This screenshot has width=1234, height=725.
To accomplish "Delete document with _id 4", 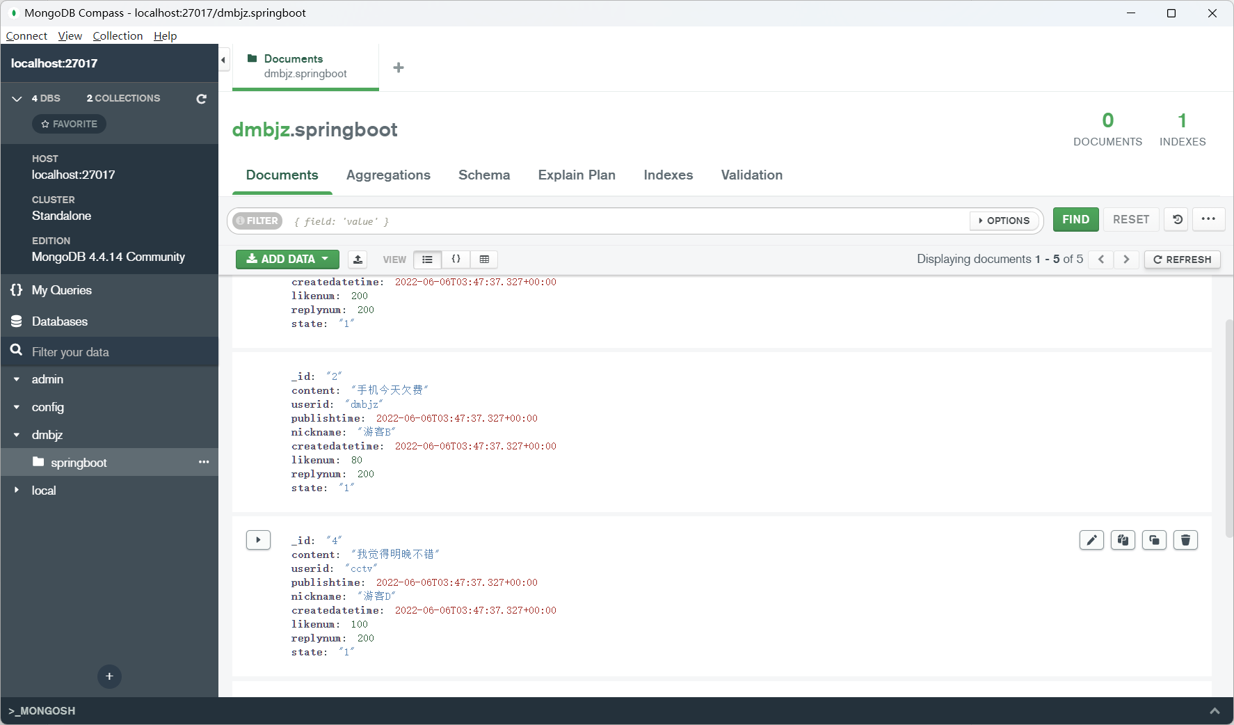I will (x=1185, y=540).
